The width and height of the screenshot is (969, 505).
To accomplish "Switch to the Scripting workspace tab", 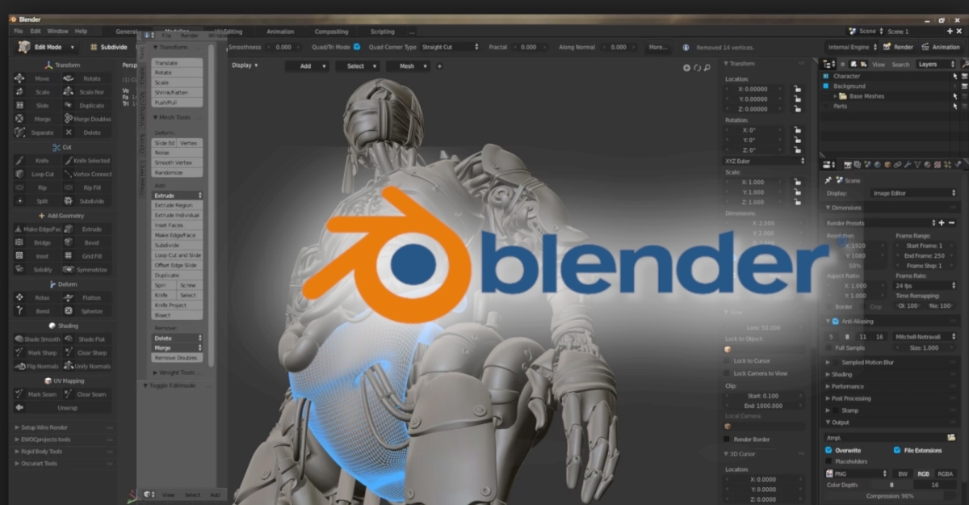I will coord(383,32).
